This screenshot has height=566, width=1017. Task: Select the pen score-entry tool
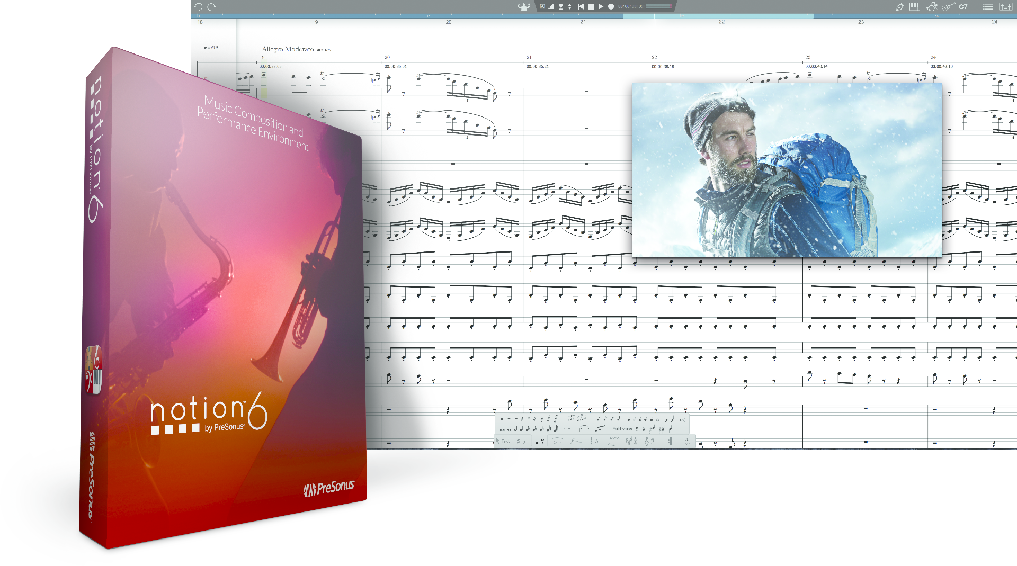pos(899,7)
